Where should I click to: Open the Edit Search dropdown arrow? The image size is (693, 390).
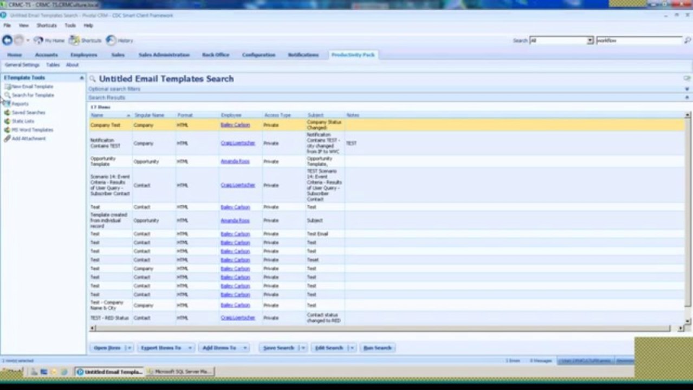tap(352, 348)
